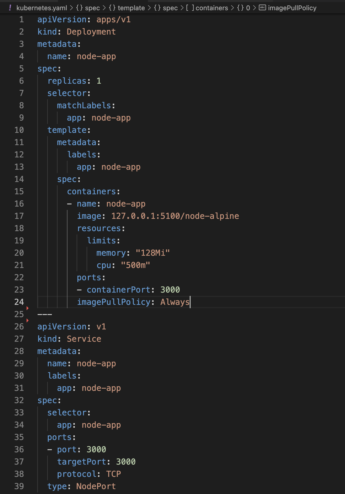Image resolution: width=345 pixels, height=494 pixels.
Task: Open the containers breadcrumb segment
Action: [x=212, y=8]
